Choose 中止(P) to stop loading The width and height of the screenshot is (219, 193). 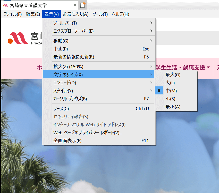coord(99,49)
